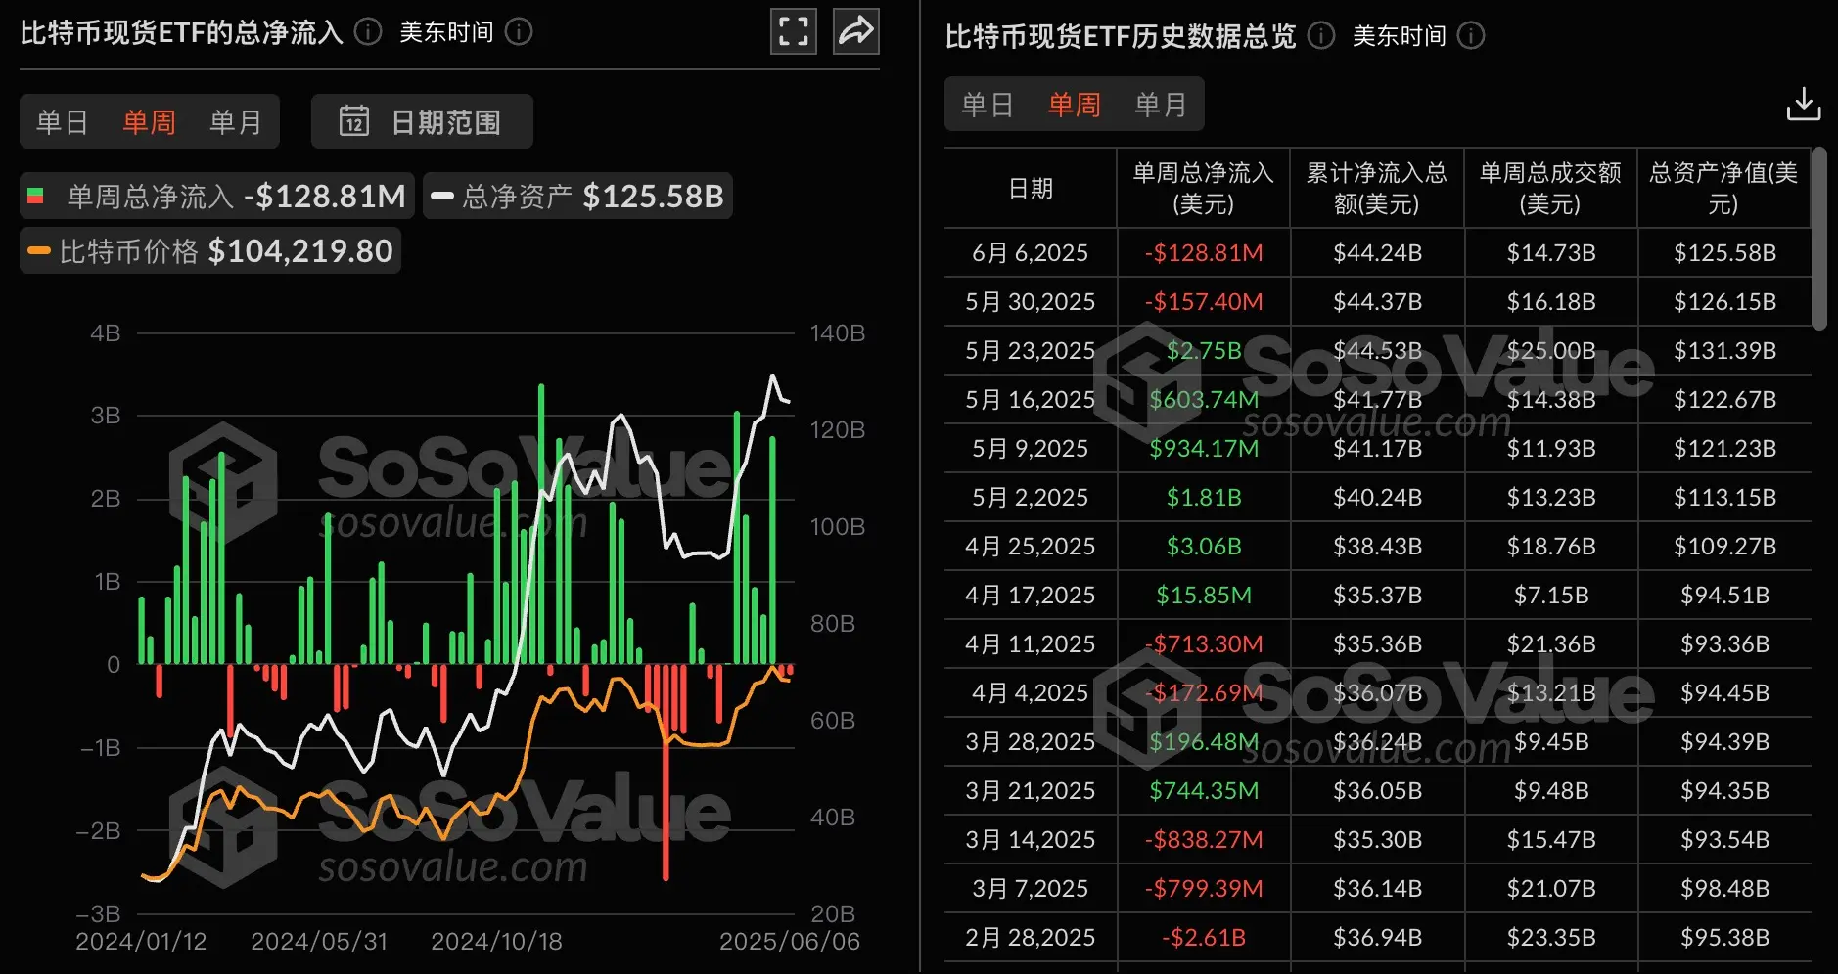Click the download icon above table
The image size is (1838, 974).
tap(1803, 104)
